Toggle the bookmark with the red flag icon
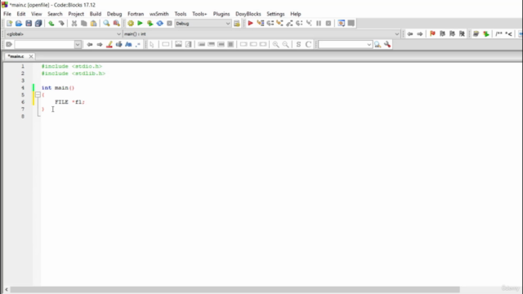The height and width of the screenshot is (294, 523). (432, 33)
